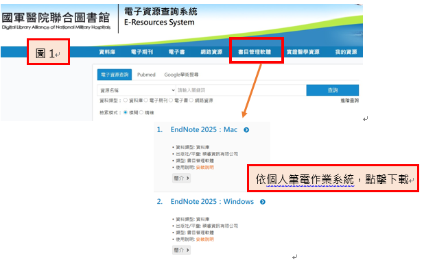
Task: Open the 實證醫學資源 navigation item
Action: click(x=303, y=52)
